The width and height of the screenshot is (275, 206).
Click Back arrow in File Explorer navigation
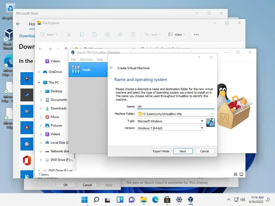(41, 49)
